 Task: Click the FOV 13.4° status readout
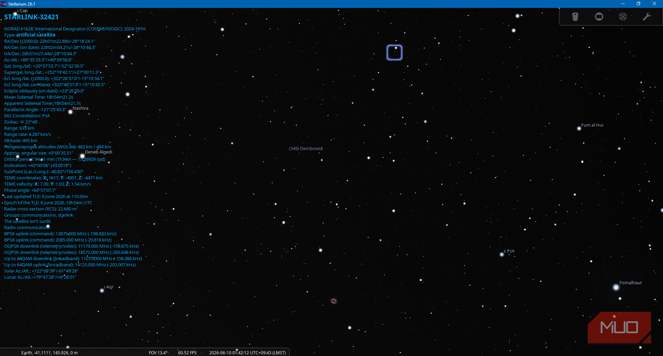coord(158,353)
